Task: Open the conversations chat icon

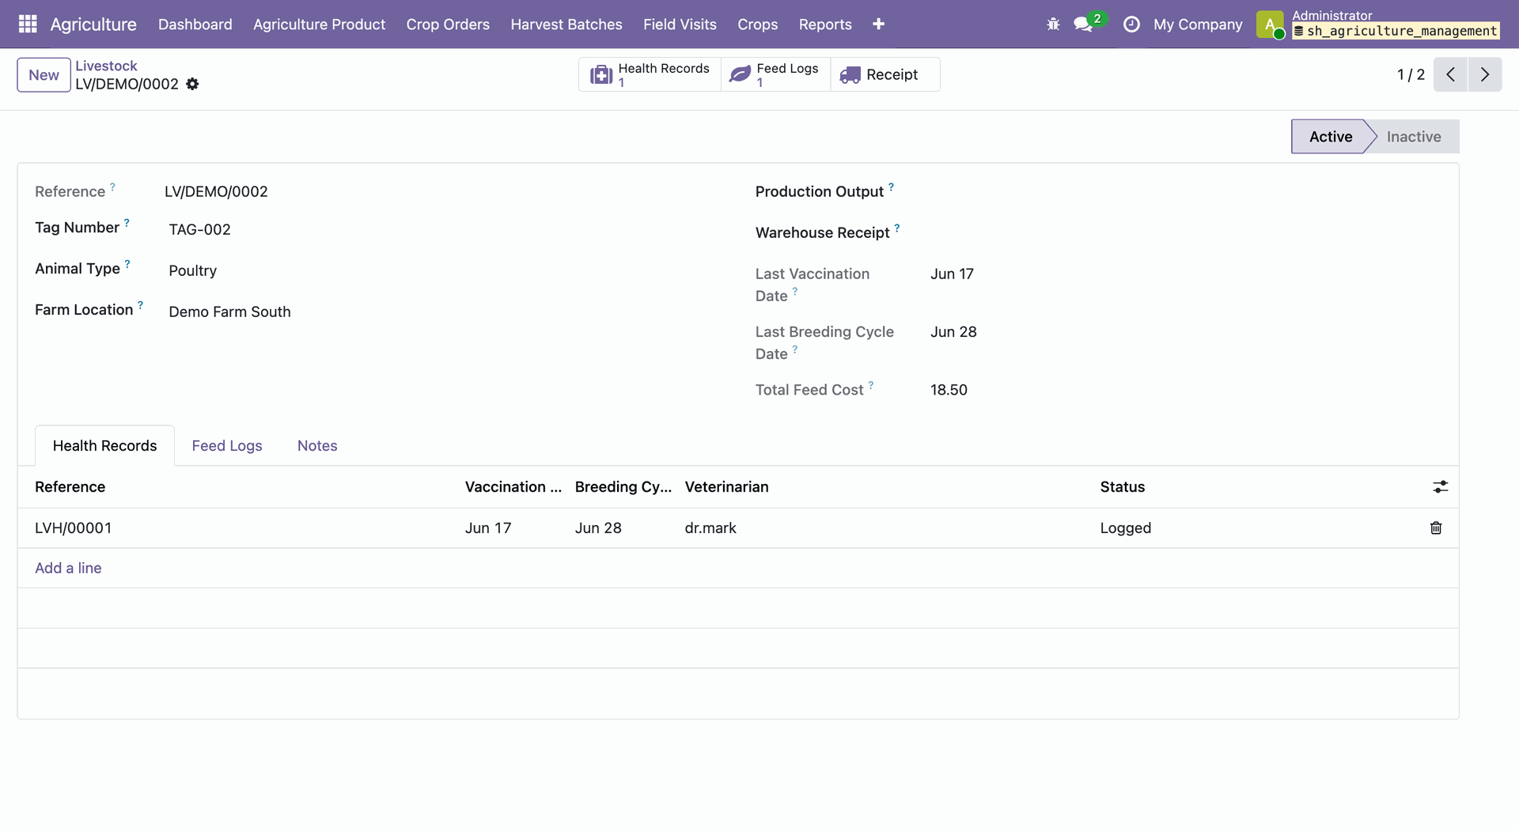Action: click(x=1083, y=25)
